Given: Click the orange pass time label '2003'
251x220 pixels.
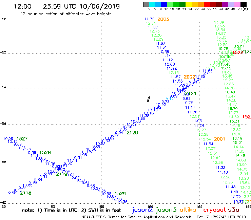Looking at the screenshot, I should [x=163, y=19].
